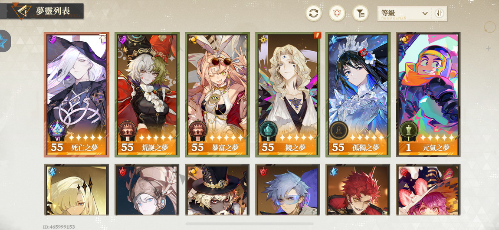This screenshot has width=499, height=230.
Task: Click the back arrow beside 夢靈列表
Action: click(20, 11)
